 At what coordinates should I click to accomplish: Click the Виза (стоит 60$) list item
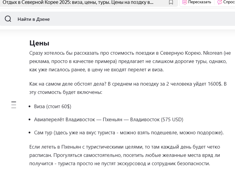pyautogui.click(x=53, y=106)
